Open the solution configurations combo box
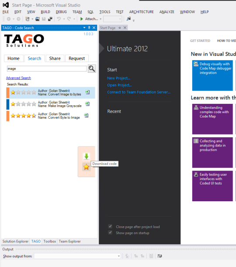Image resolution: width=236 pixels, height=267 pixels. [x=113, y=19]
